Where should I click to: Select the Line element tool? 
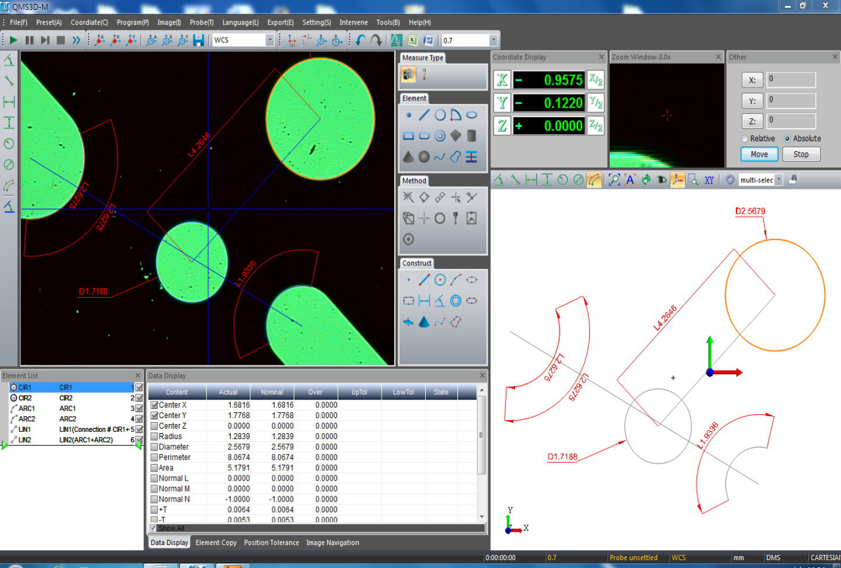pyautogui.click(x=424, y=115)
